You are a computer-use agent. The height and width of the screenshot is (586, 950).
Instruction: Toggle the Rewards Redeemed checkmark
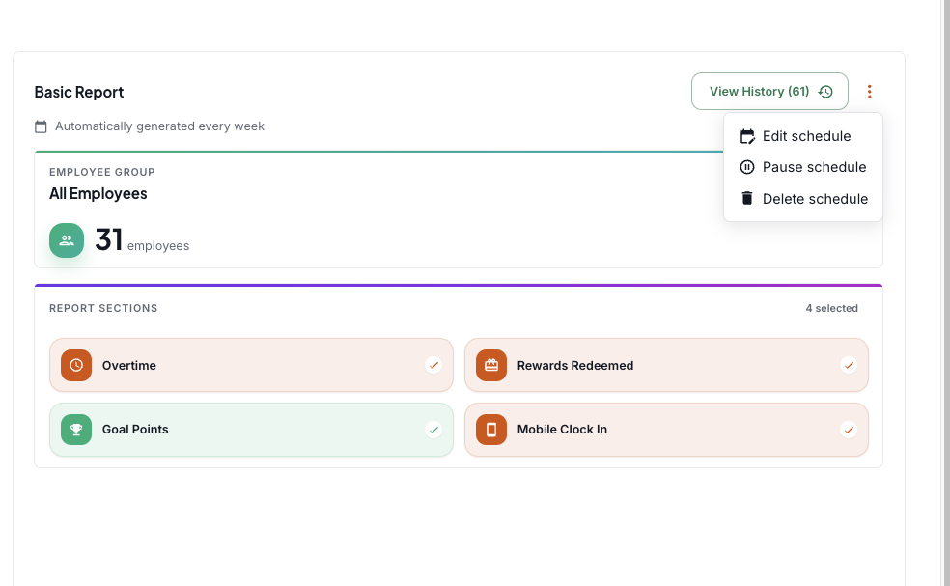point(849,366)
